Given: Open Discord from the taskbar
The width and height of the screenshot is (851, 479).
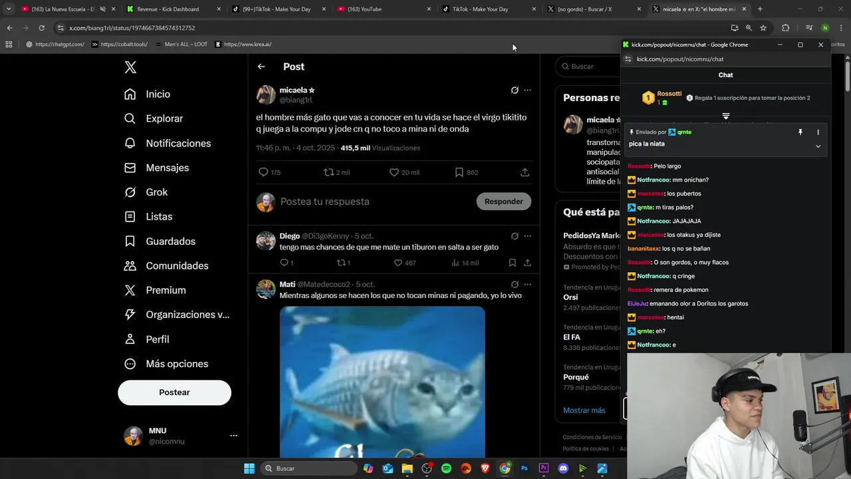Looking at the screenshot, I should click(563, 468).
